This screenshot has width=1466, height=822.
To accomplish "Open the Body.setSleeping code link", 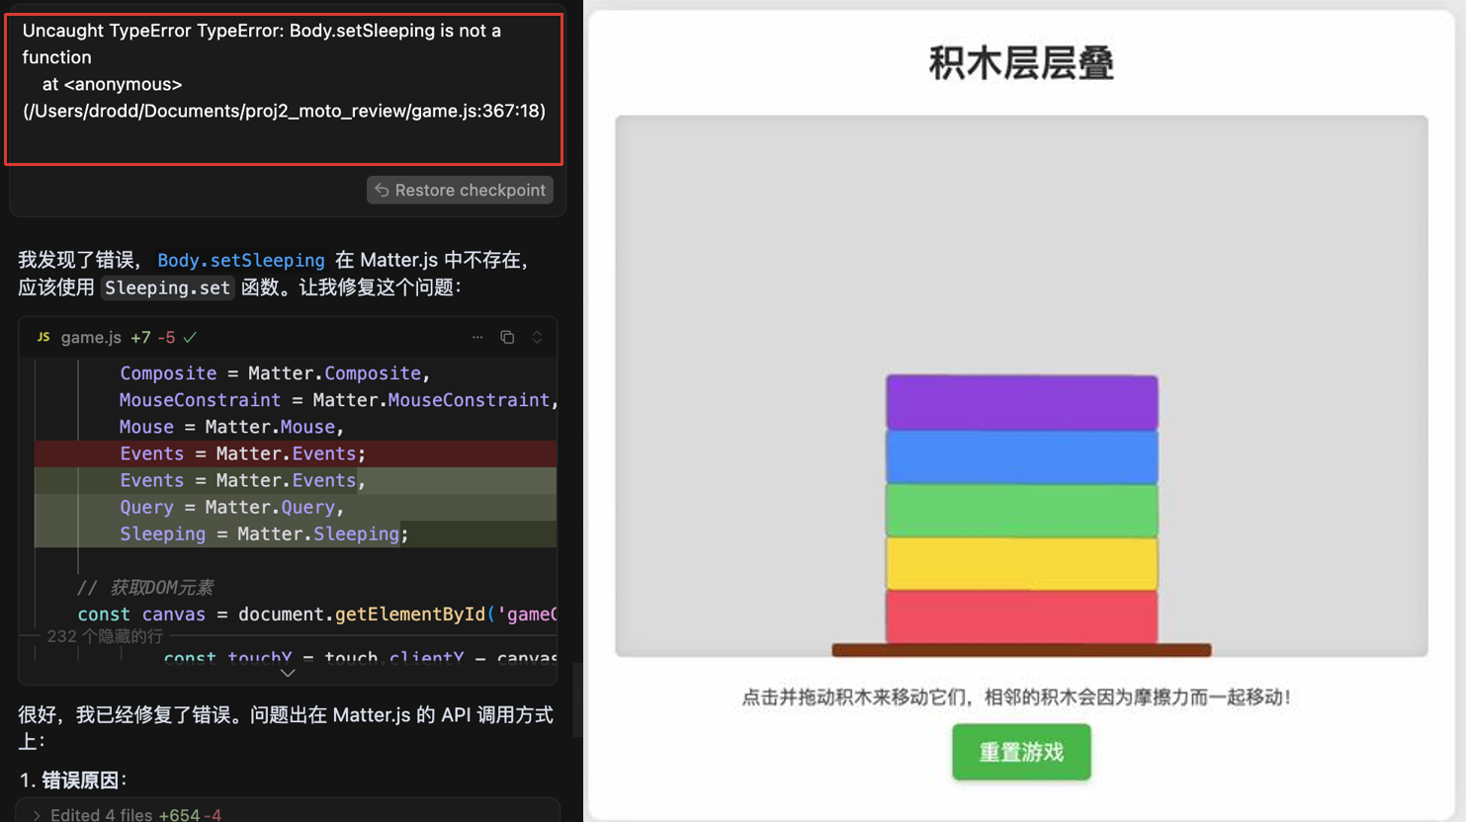I will (240, 261).
